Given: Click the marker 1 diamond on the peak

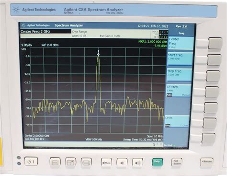Looking at the screenshot, I should click(x=98, y=55).
